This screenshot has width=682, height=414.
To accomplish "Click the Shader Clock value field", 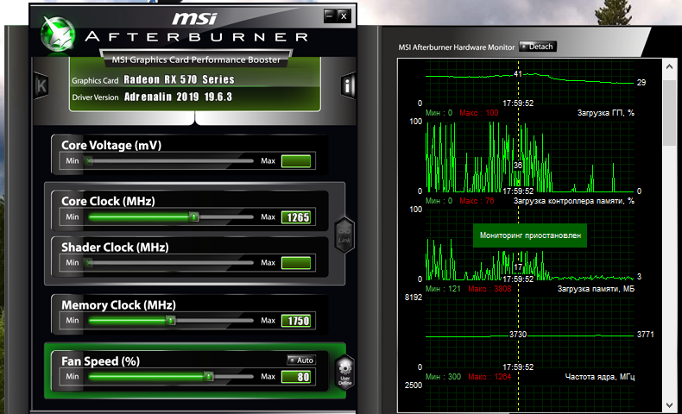I will [x=296, y=263].
